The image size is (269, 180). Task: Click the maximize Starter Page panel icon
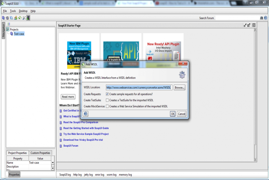pyautogui.click(x=249, y=25)
